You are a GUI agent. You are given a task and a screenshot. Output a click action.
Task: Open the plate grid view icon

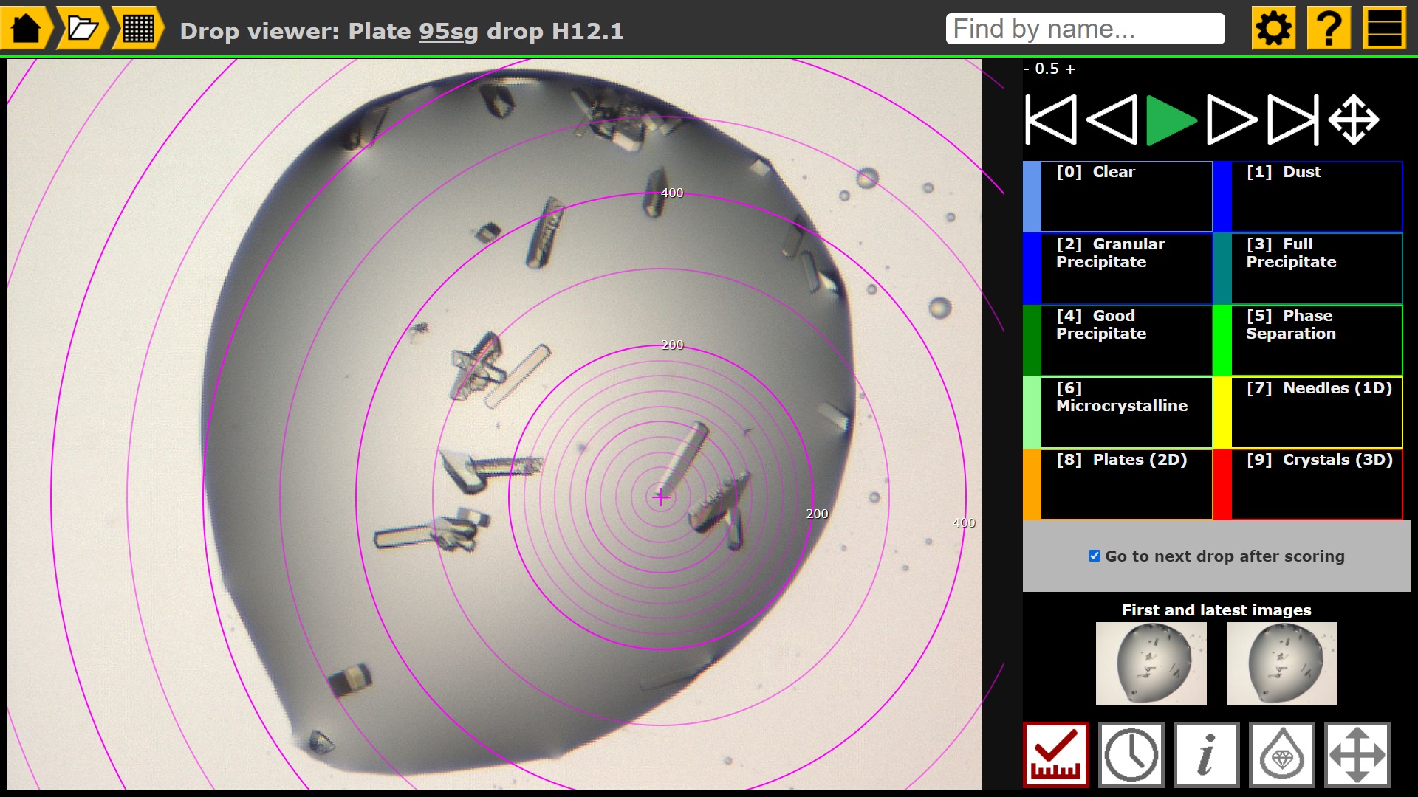pos(138,29)
